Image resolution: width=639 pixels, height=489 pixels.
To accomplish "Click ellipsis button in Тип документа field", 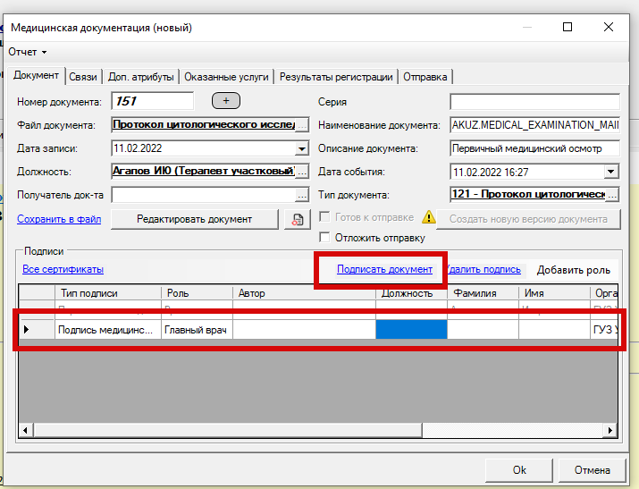I will (x=612, y=195).
